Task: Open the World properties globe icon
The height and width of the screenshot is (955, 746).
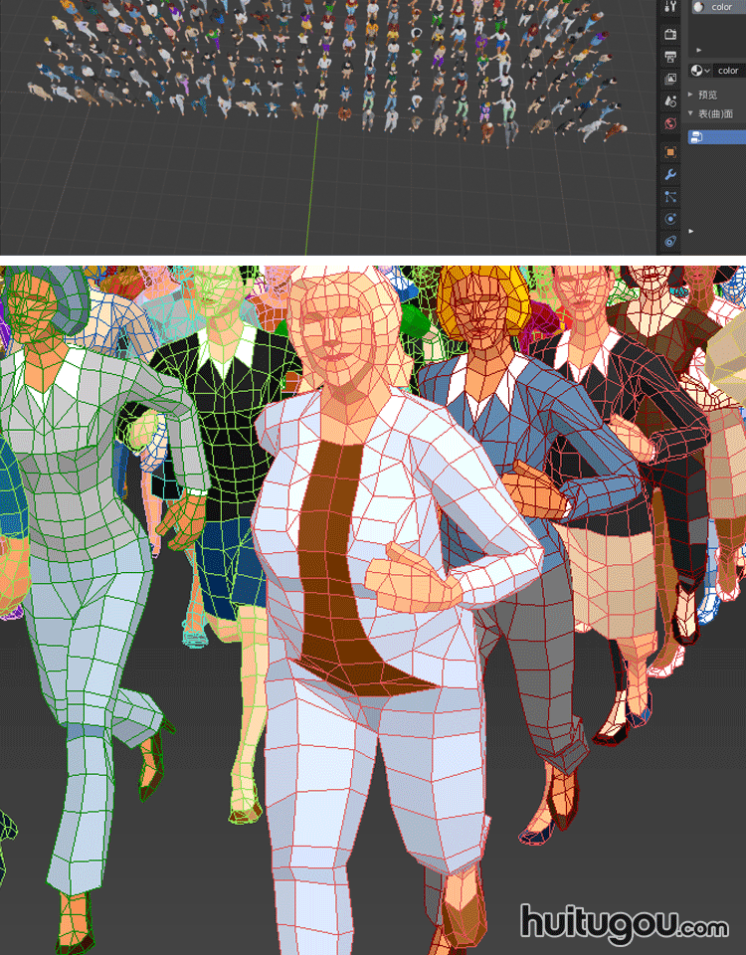Action: [670, 124]
